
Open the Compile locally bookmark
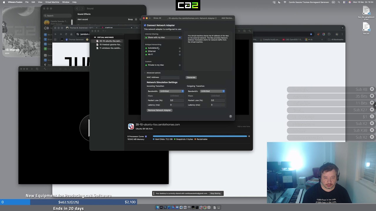click(x=270, y=40)
